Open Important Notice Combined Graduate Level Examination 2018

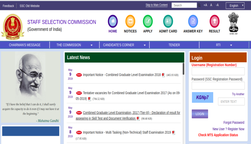(x=122, y=75)
